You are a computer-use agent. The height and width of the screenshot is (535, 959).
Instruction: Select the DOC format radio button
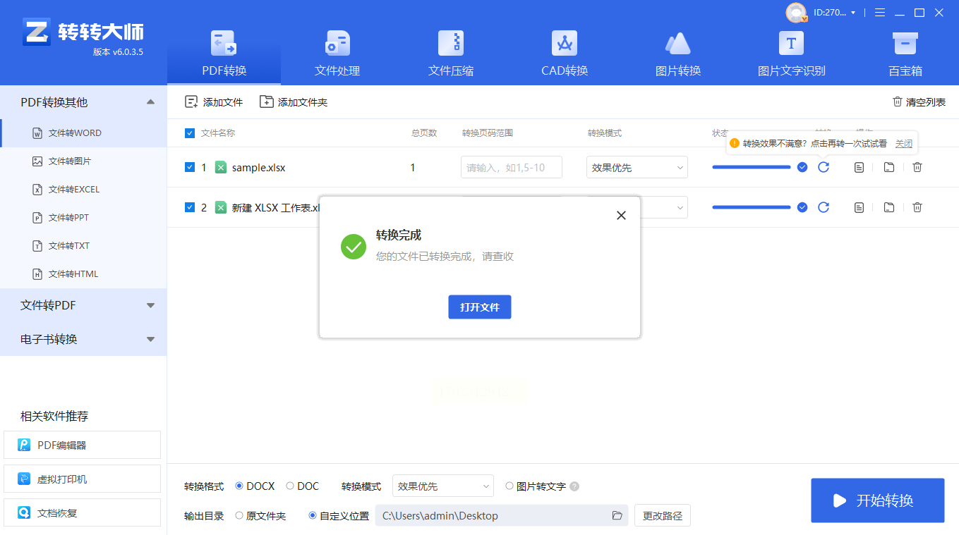(290, 486)
